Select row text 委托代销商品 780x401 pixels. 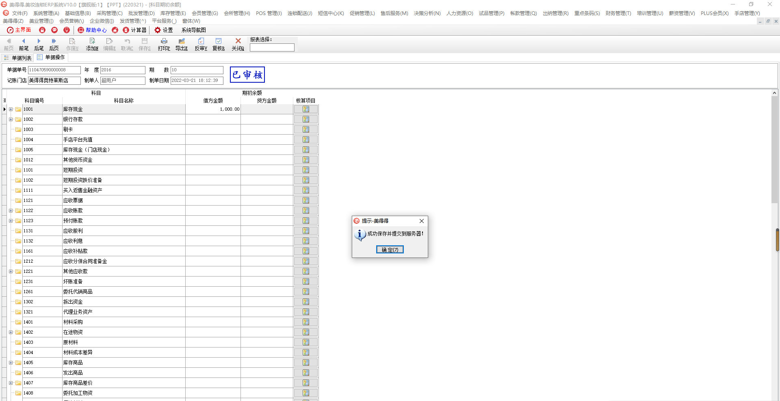click(78, 292)
